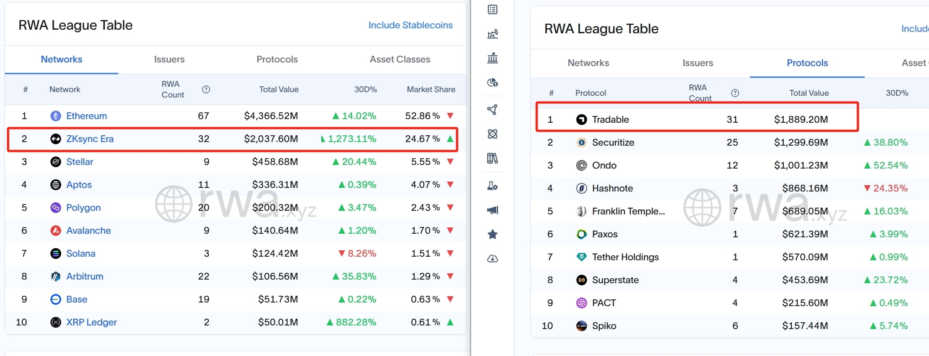This screenshot has width=929, height=356.
Task: Switch to Asset Classes tab in left table
Action: coord(400,59)
